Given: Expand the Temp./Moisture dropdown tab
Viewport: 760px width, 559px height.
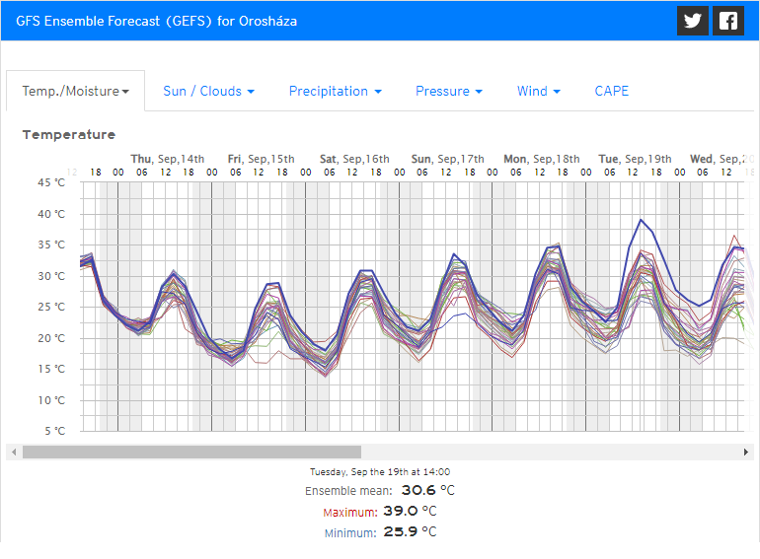Looking at the screenshot, I should (x=76, y=91).
